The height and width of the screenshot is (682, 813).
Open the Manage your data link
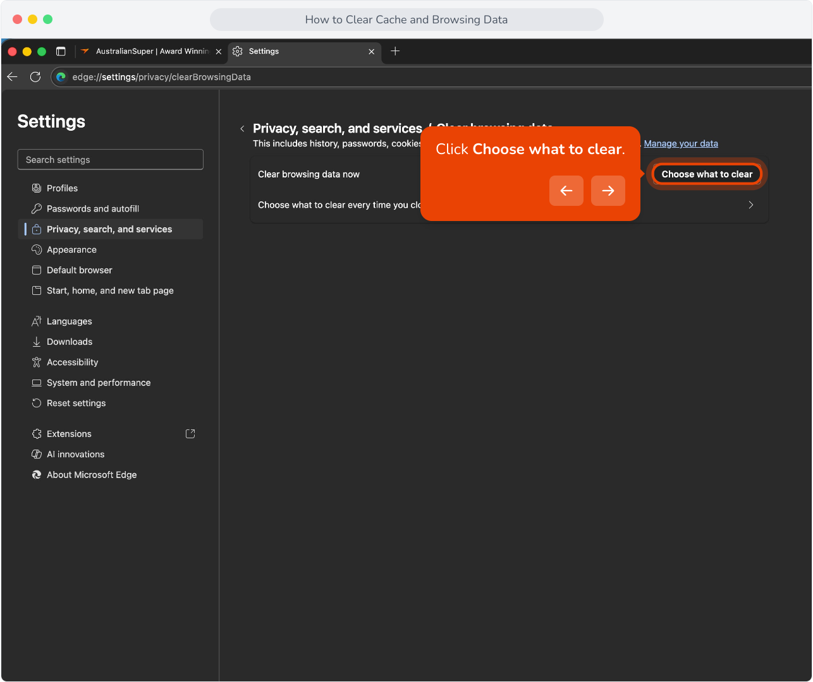(x=681, y=143)
